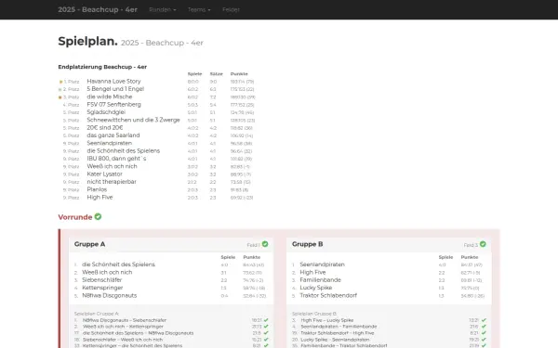Click the 'Feld 1' label in Gruppe A
558x348 pixels.
pyautogui.click(x=253, y=245)
